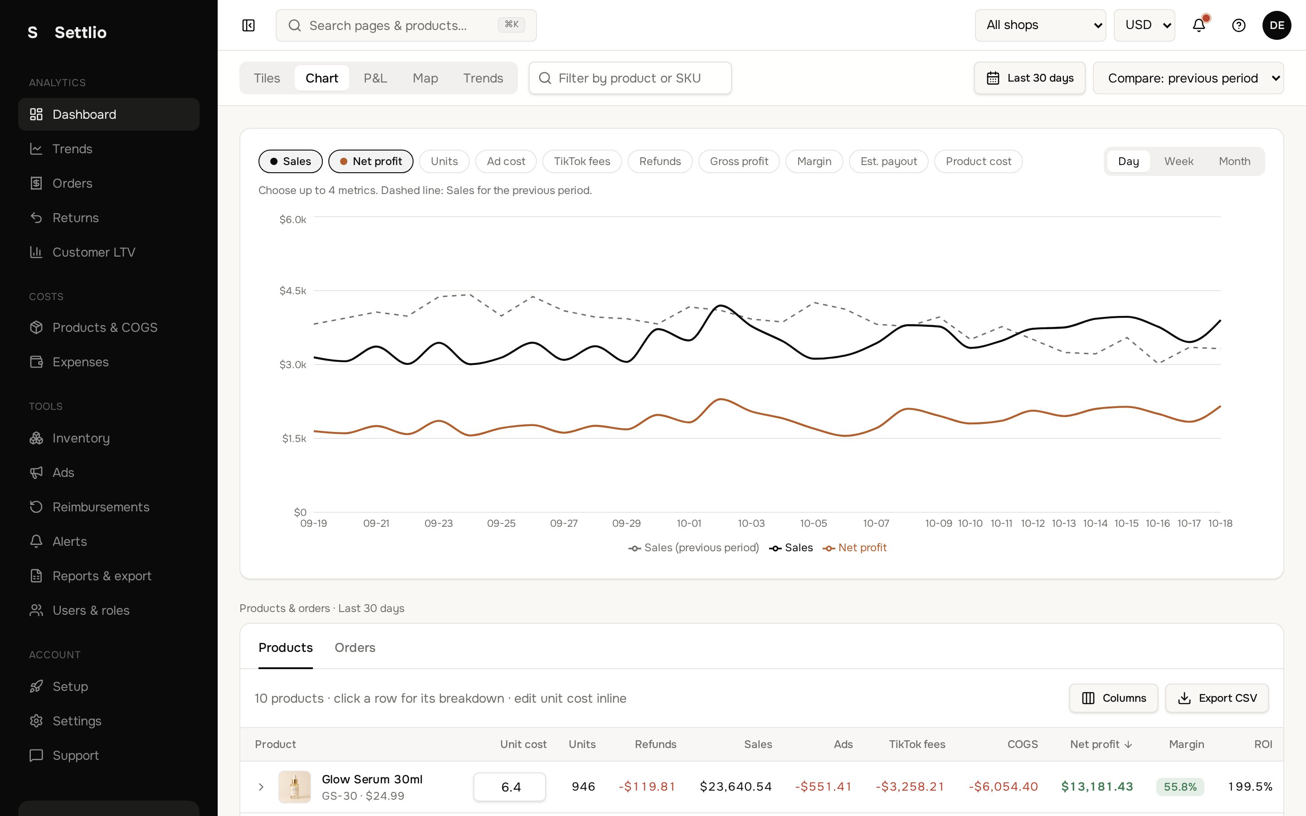Switch to the Tiles view tab

(267, 78)
